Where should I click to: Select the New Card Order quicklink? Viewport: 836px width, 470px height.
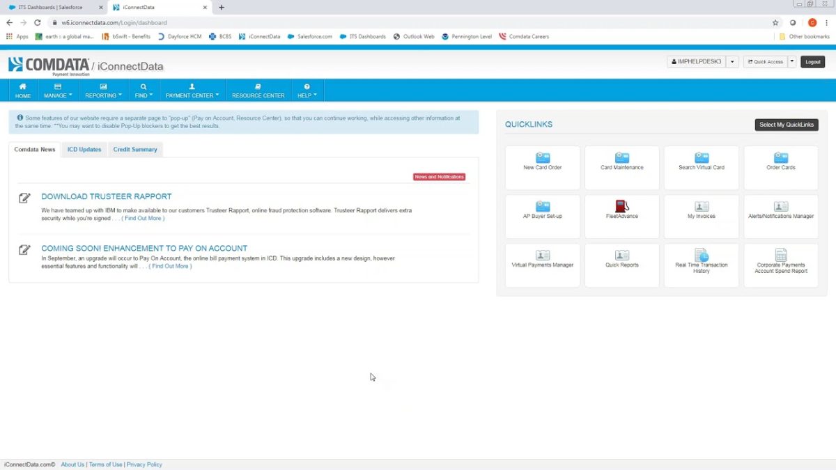coord(542,167)
